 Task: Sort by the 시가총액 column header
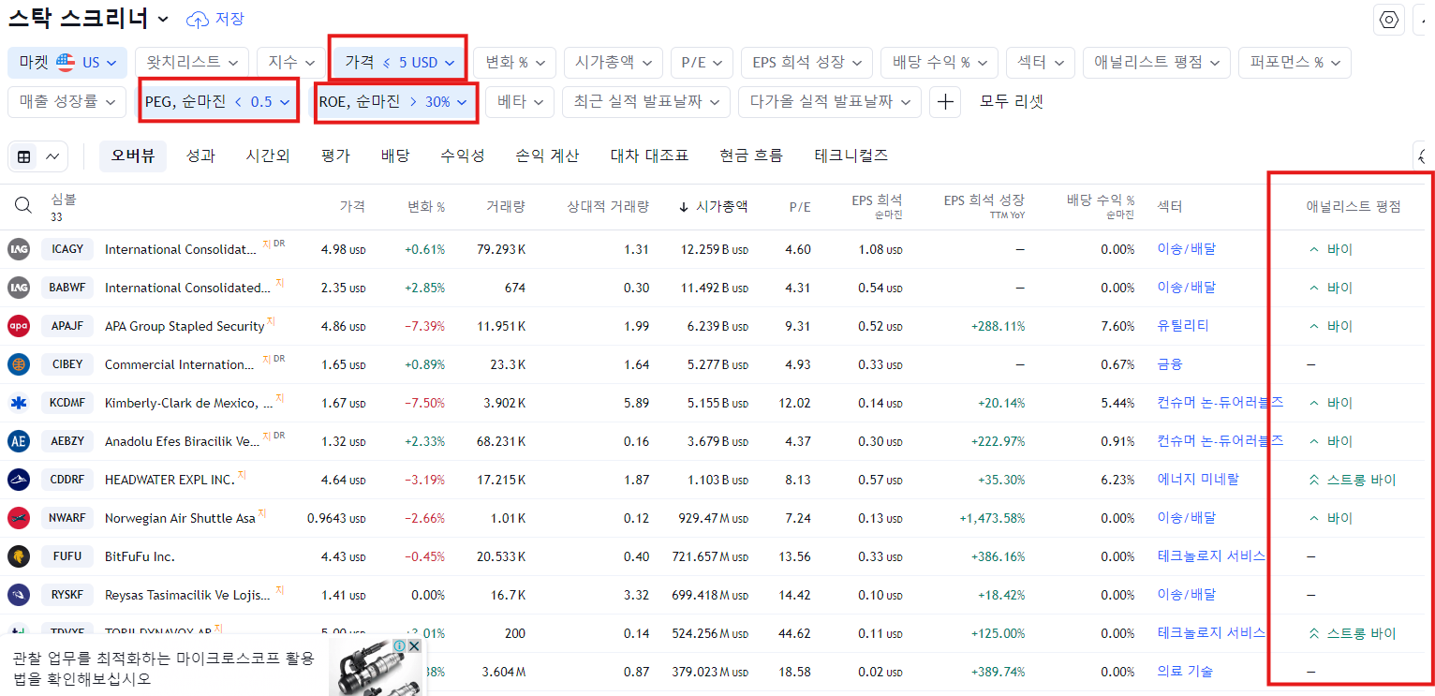click(714, 206)
